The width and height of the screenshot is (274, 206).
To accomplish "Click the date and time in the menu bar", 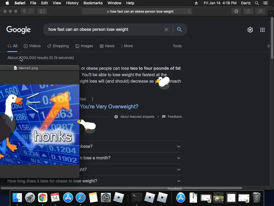I will (220, 3).
